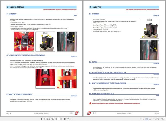Click the greyed next view icon
The image size is (166, 121).
coord(72,119)
